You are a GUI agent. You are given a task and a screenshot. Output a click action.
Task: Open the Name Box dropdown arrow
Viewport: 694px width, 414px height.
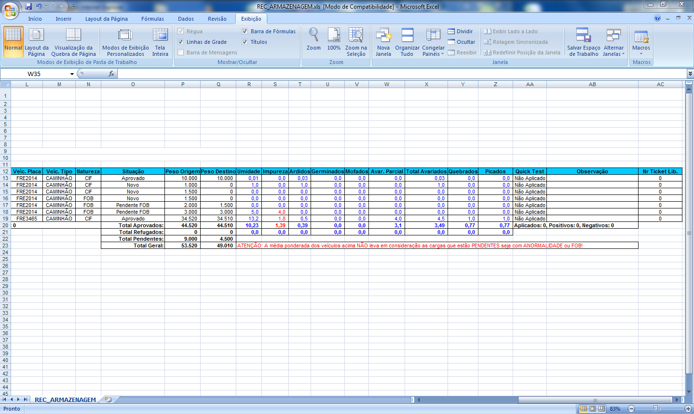click(72, 74)
